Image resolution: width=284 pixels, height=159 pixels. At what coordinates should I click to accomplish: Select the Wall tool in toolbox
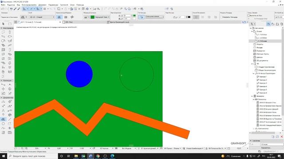pyautogui.click(x=3, y=32)
